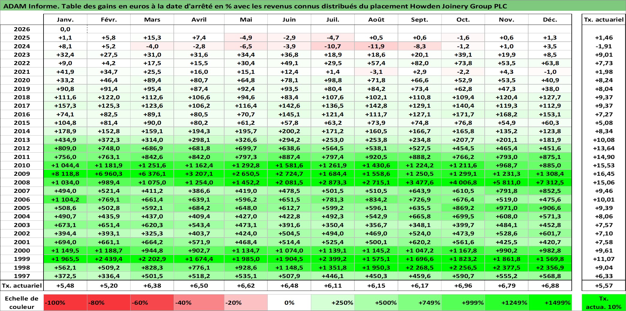Screen dimensions: 626x311
Task: Select the +5,57 overall actuarial rate
Action: coord(603,286)
